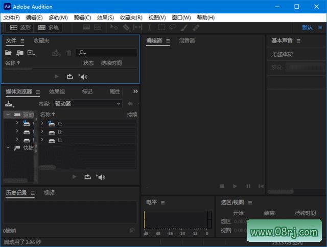The image size is (327, 247).
Task: Open the 收藏夹(R) menu
Action: (x=131, y=18)
